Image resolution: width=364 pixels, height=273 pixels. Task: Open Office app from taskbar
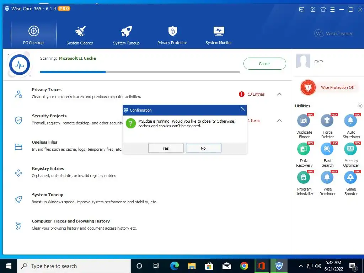coord(262,266)
